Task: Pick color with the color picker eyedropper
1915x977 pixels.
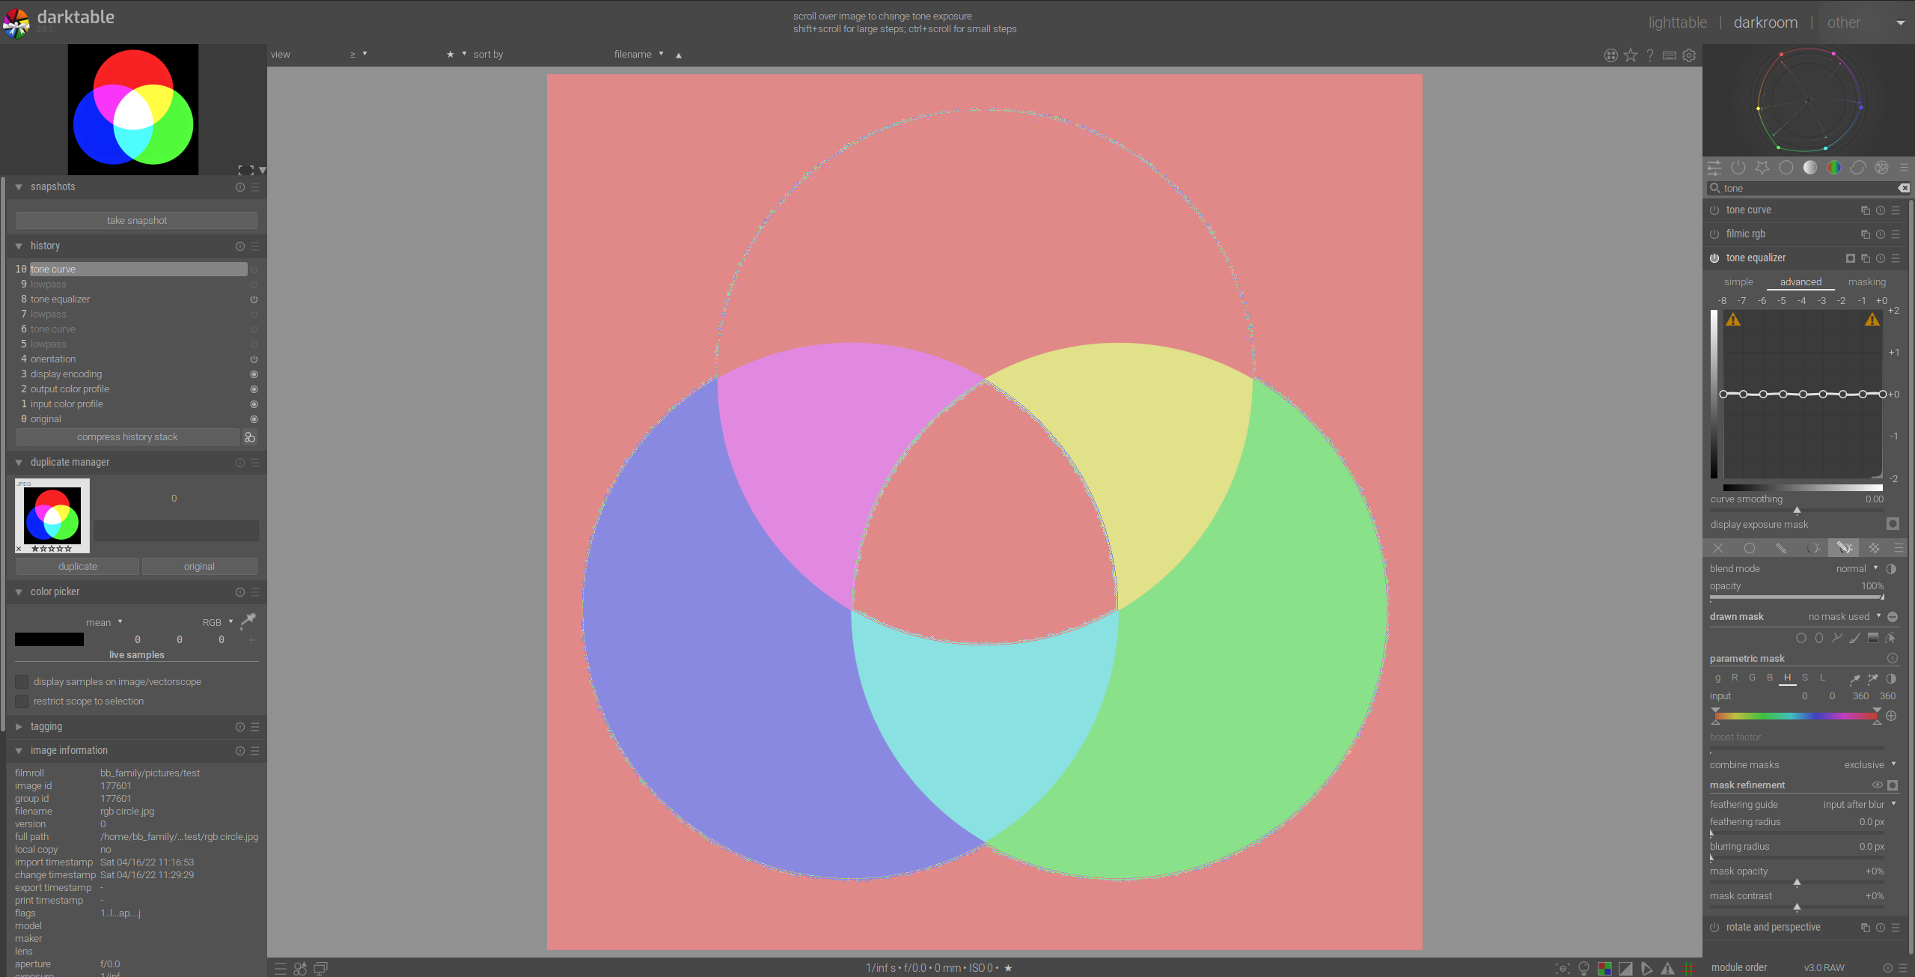Action: pyautogui.click(x=248, y=620)
